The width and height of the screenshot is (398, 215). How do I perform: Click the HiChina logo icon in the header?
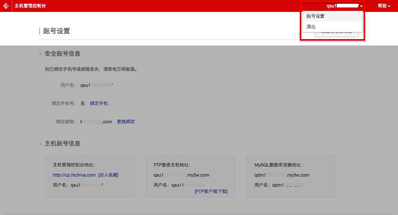(6, 6)
